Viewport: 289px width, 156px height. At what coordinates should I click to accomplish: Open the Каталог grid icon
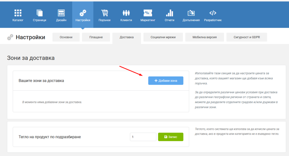(x=18, y=13)
